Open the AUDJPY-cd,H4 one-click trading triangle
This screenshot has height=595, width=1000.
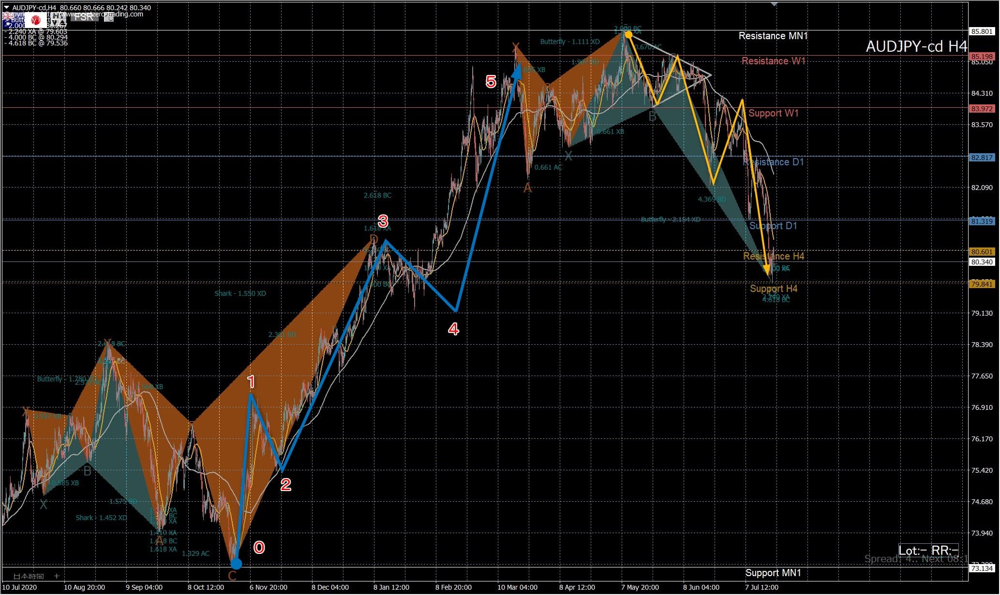click(x=6, y=7)
